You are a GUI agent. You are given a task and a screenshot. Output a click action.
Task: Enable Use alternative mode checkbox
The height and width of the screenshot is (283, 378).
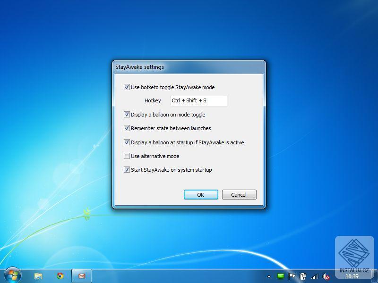(127, 156)
